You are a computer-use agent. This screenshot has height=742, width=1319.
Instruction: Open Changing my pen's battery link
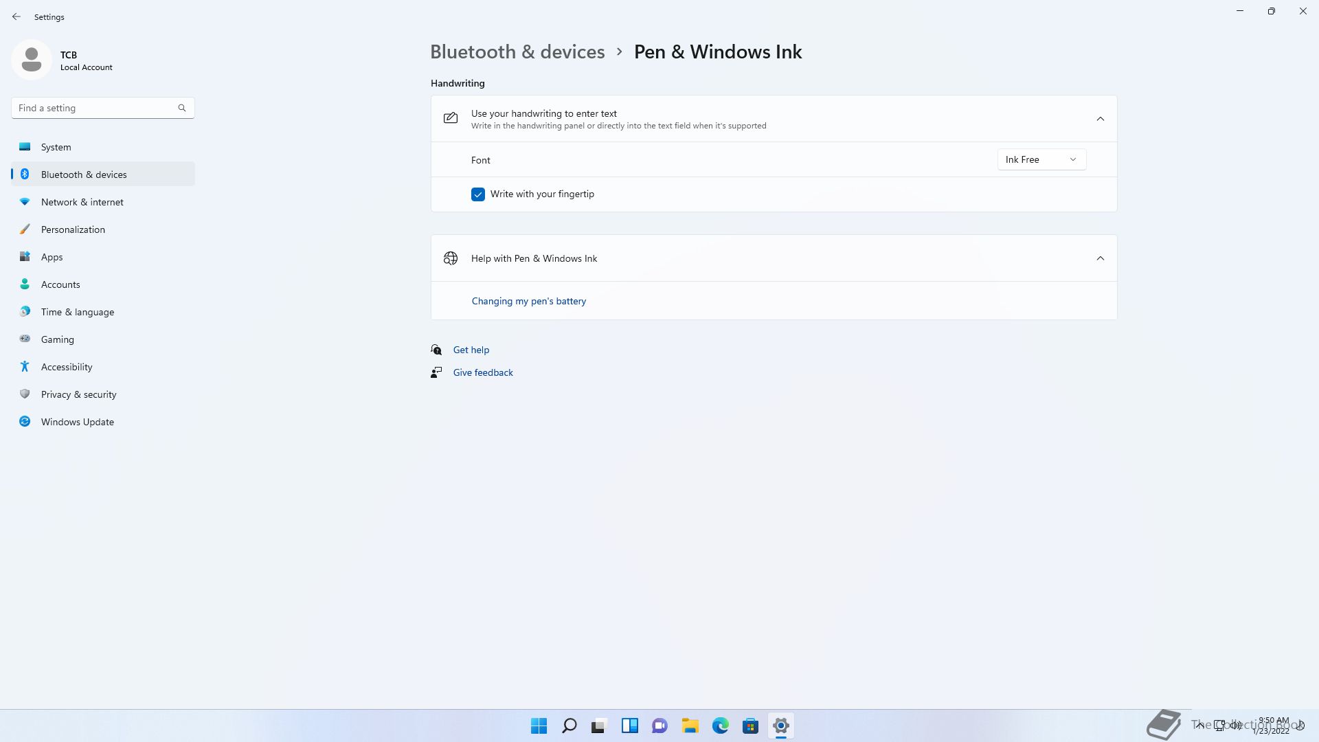[529, 301]
